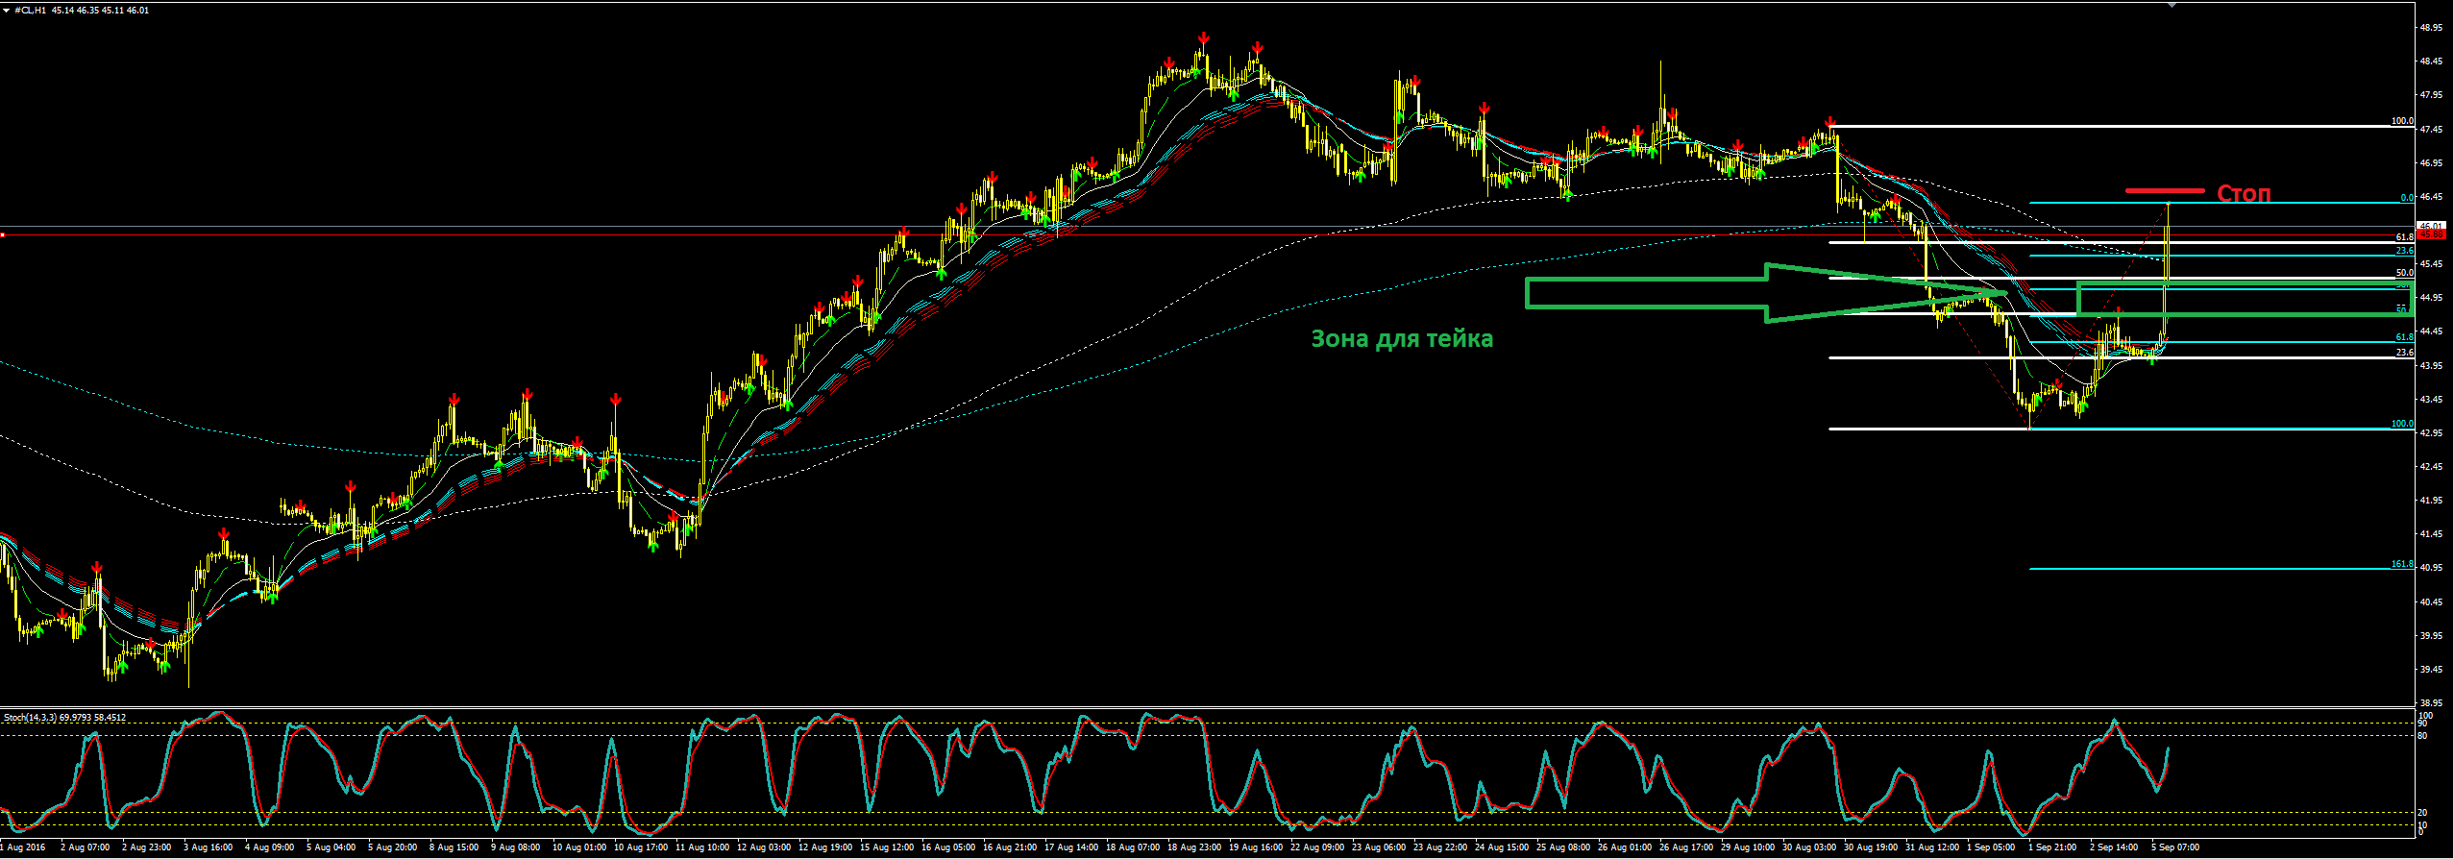Click the white 50.0 Fibonacci level label
2454x859 pixels.
pyautogui.click(x=2404, y=273)
